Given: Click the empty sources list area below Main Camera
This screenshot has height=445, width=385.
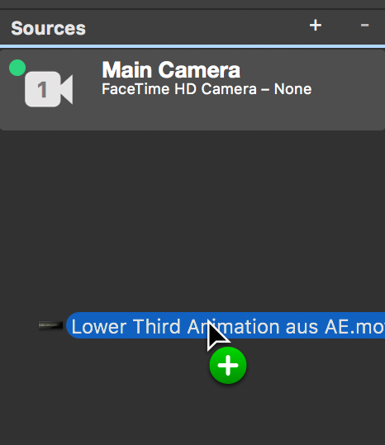Looking at the screenshot, I should tap(192, 215).
